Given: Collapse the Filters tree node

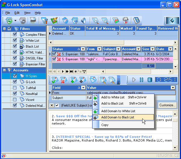Looking at the screenshot, I should click(x=4, y=29).
